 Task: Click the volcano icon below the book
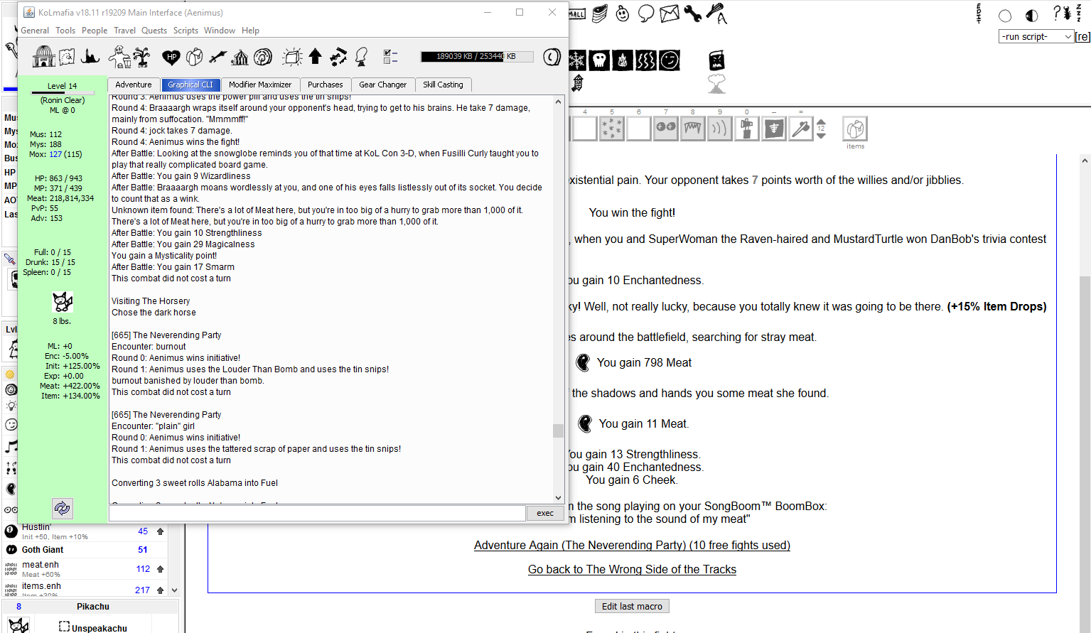click(x=717, y=83)
